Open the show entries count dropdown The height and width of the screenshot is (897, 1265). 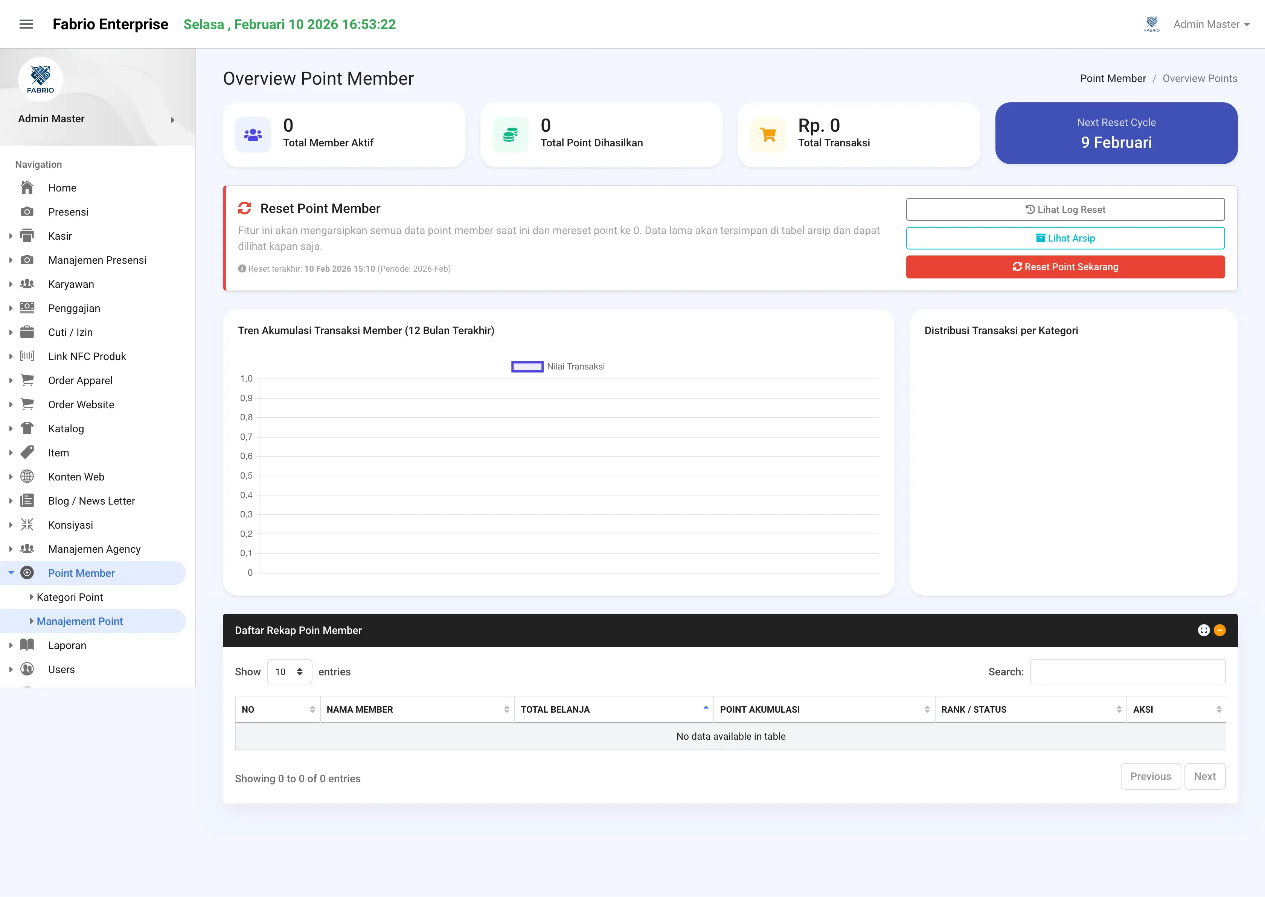click(x=290, y=672)
